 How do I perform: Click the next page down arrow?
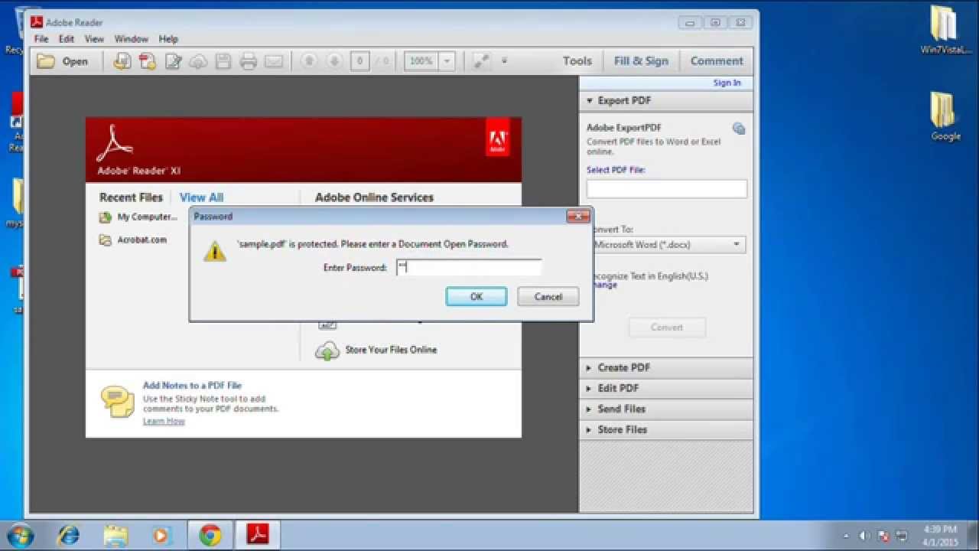334,61
